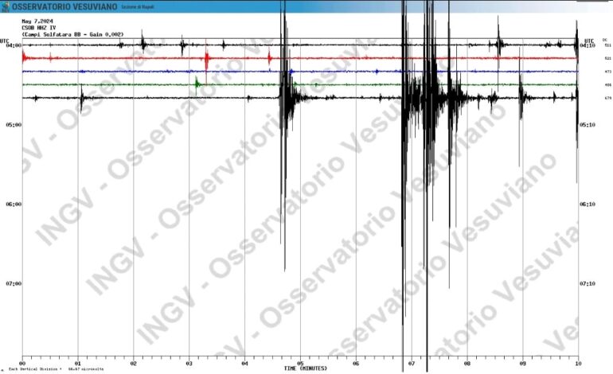The height and width of the screenshot is (374, 613).
Task: Open the OSSERVATORIO VESUVIANO header title
Action: [x=64, y=6]
